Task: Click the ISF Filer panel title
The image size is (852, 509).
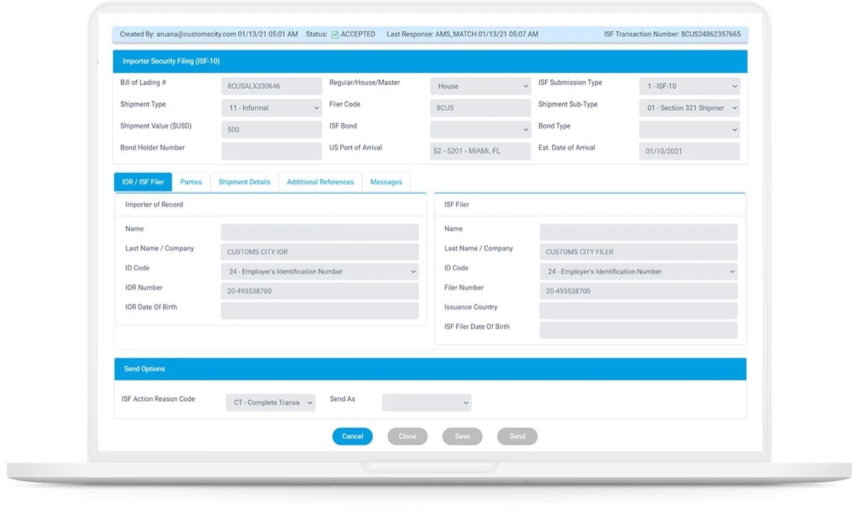Action: click(457, 204)
